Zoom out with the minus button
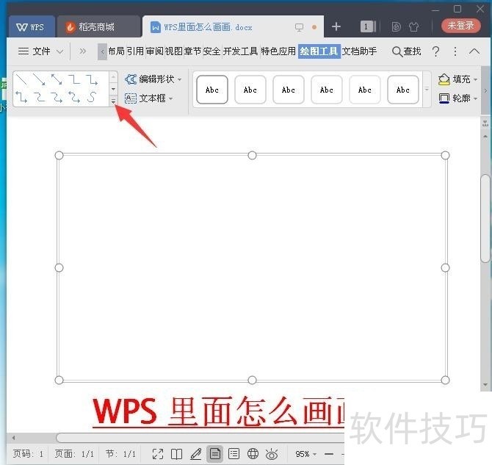This screenshot has height=465, width=492. coord(329,454)
